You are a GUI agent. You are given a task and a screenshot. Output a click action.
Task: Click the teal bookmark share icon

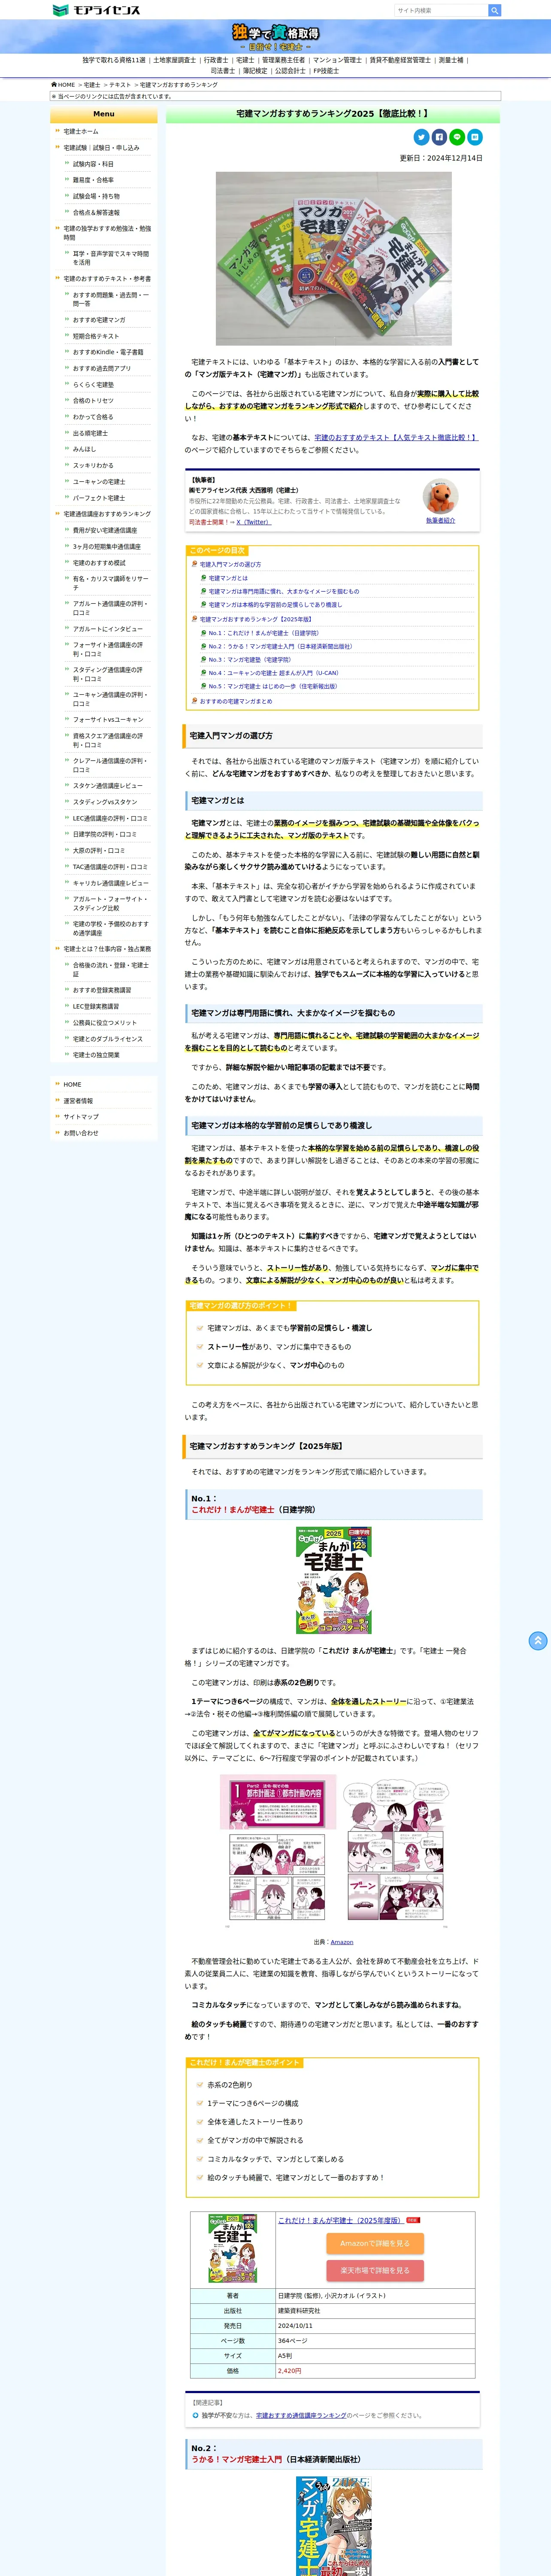tap(475, 137)
